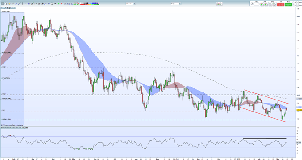The width and height of the screenshot is (302, 160).
Task: Select the cursor pointer tool
Action: tap(3, 4)
